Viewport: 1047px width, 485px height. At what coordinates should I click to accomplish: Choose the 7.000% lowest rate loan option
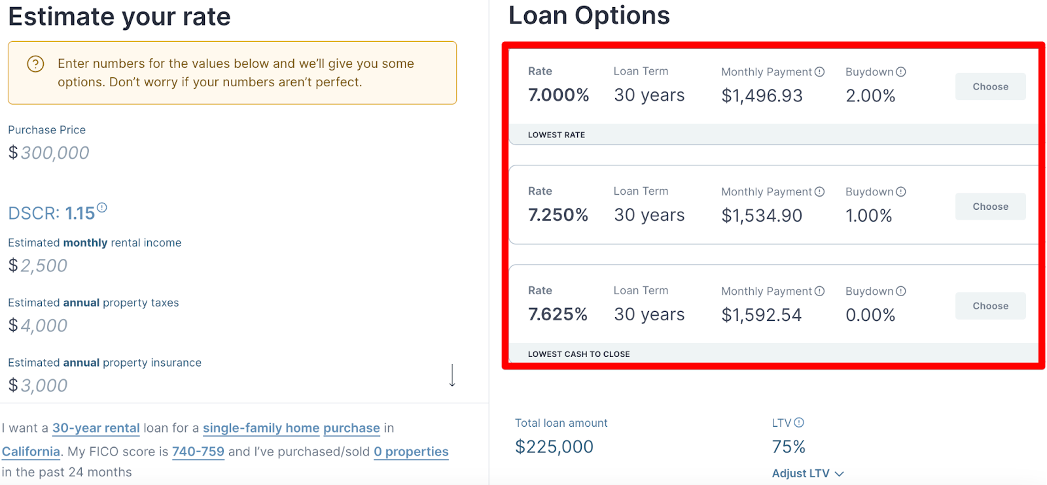[990, 86]
